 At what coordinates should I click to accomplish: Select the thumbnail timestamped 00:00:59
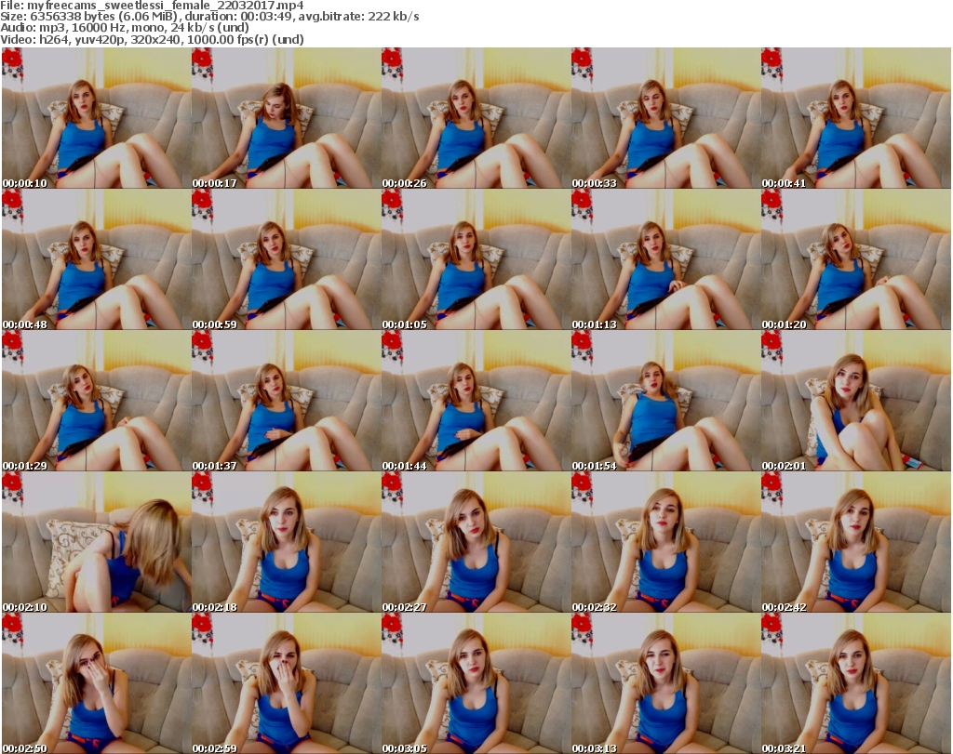click(286, 259)
